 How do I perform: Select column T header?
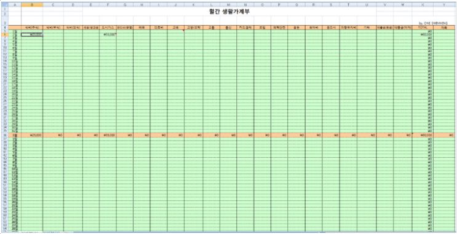point(348,5)
